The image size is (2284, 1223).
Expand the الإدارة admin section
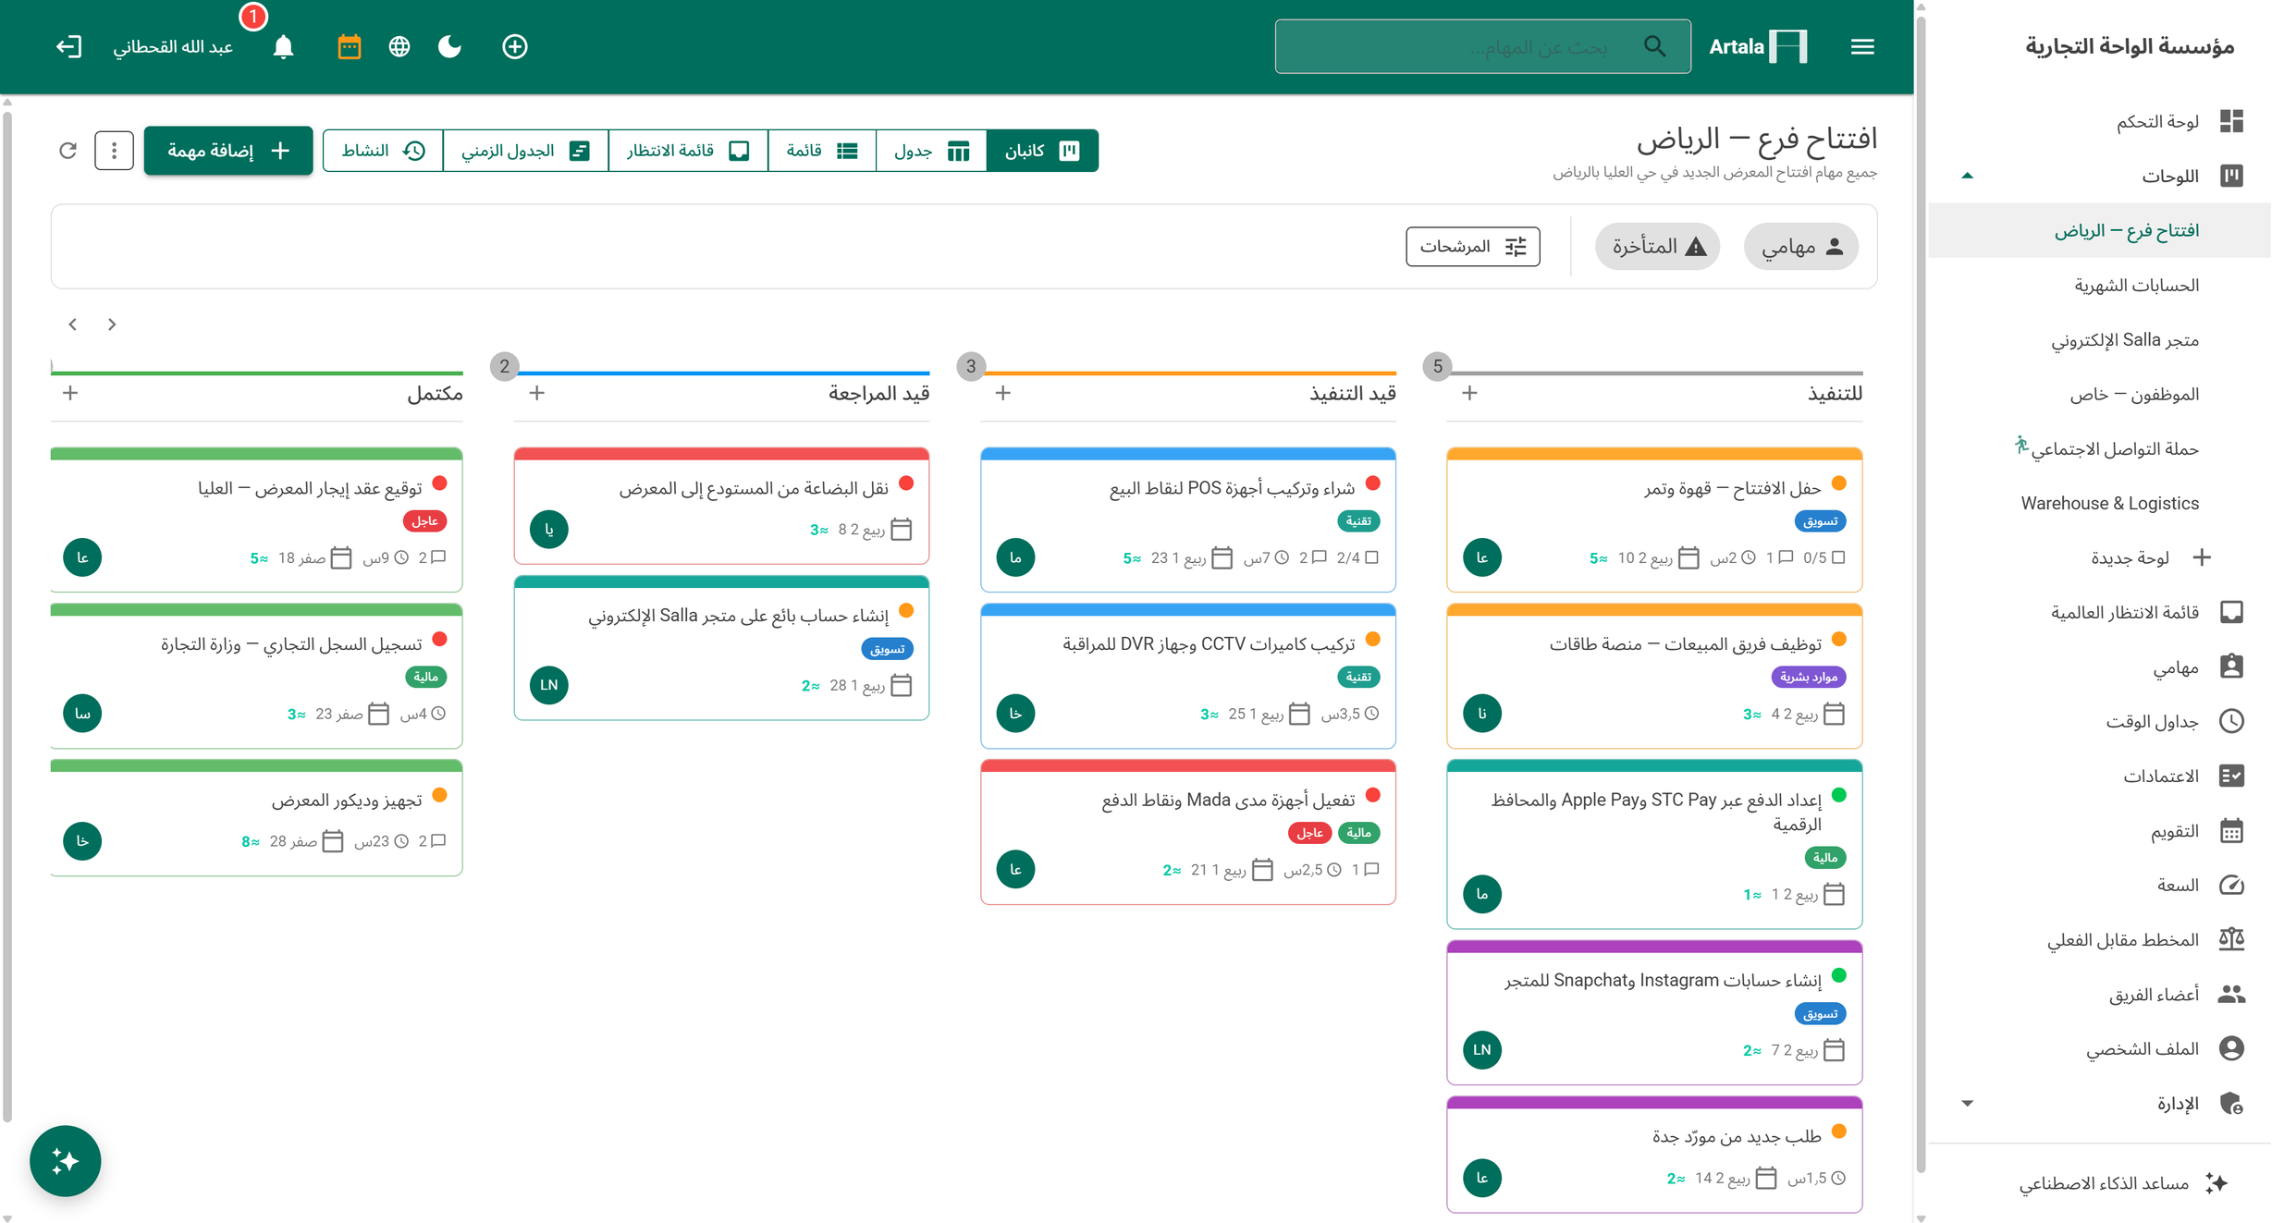coord(1967,1103)
